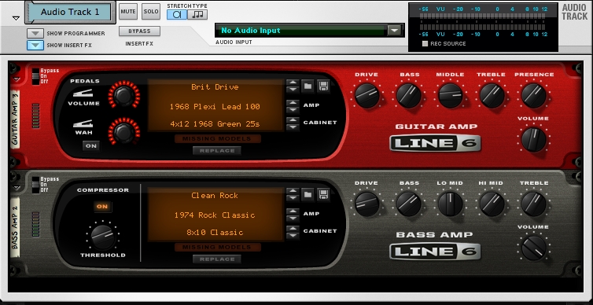
Task: Toggle the Wah ON button
Action: 91,146
